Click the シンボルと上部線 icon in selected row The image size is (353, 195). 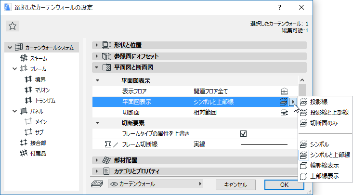click(284, 102)
